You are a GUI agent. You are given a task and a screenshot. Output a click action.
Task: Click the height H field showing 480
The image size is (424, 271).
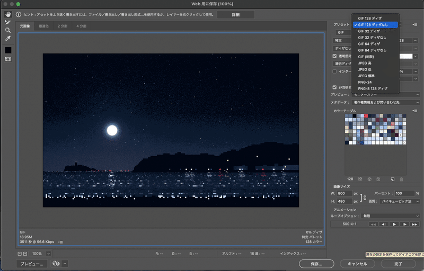[345, 201]
